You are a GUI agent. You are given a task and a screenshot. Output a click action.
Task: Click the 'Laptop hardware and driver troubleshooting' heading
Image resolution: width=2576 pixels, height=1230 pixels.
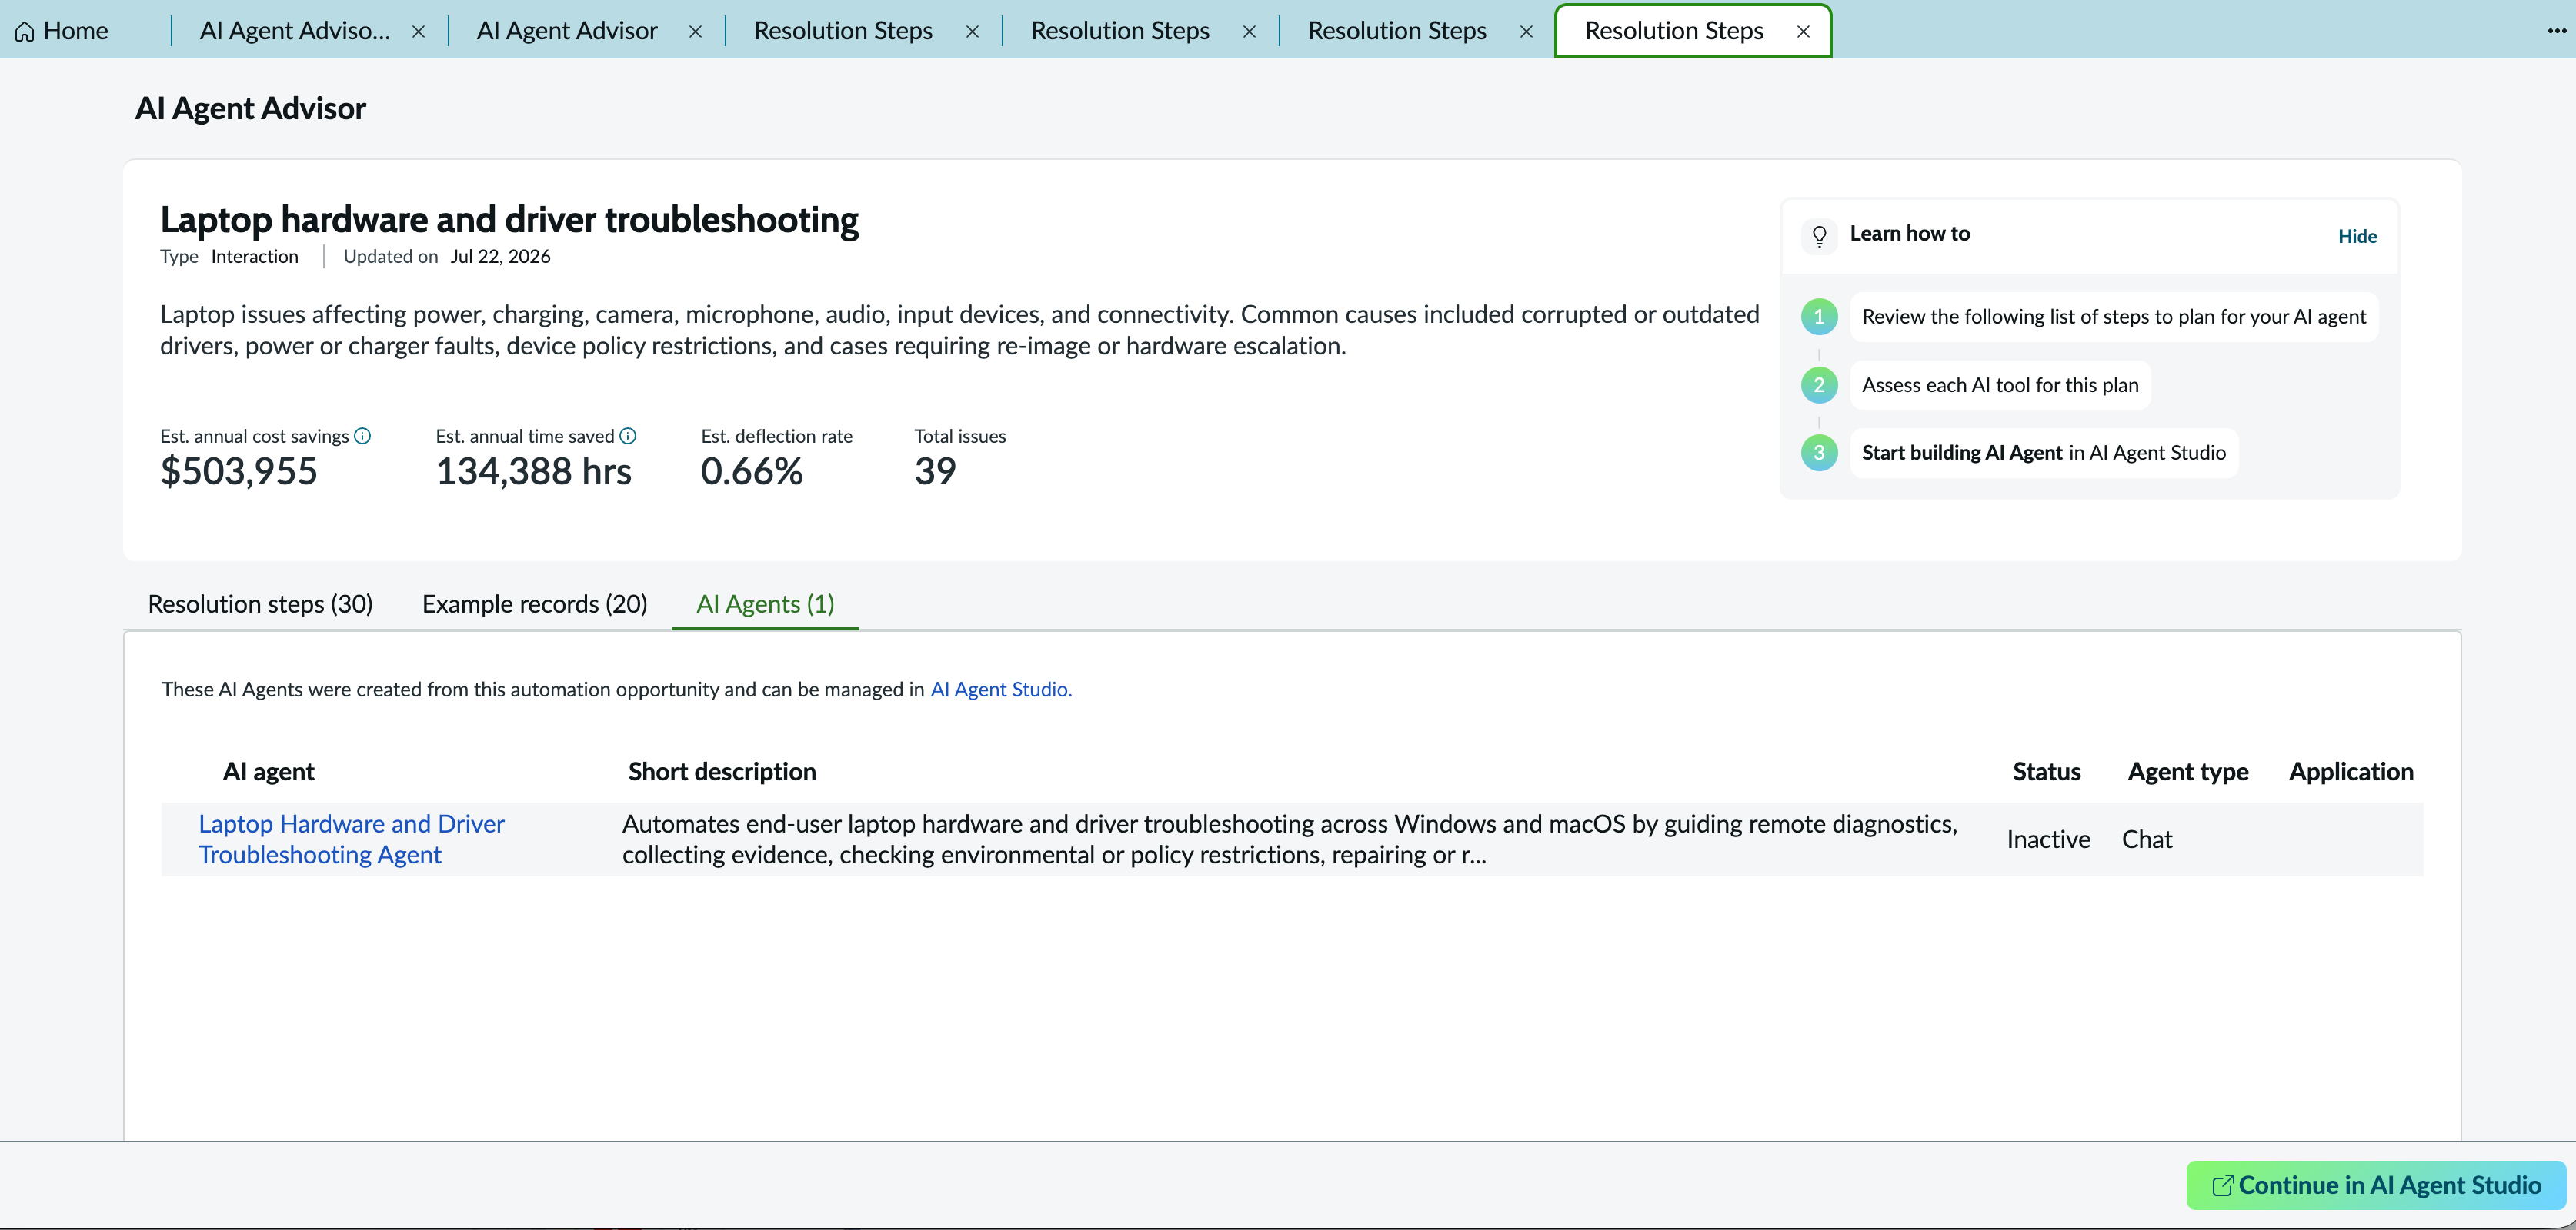pos(509,220)
